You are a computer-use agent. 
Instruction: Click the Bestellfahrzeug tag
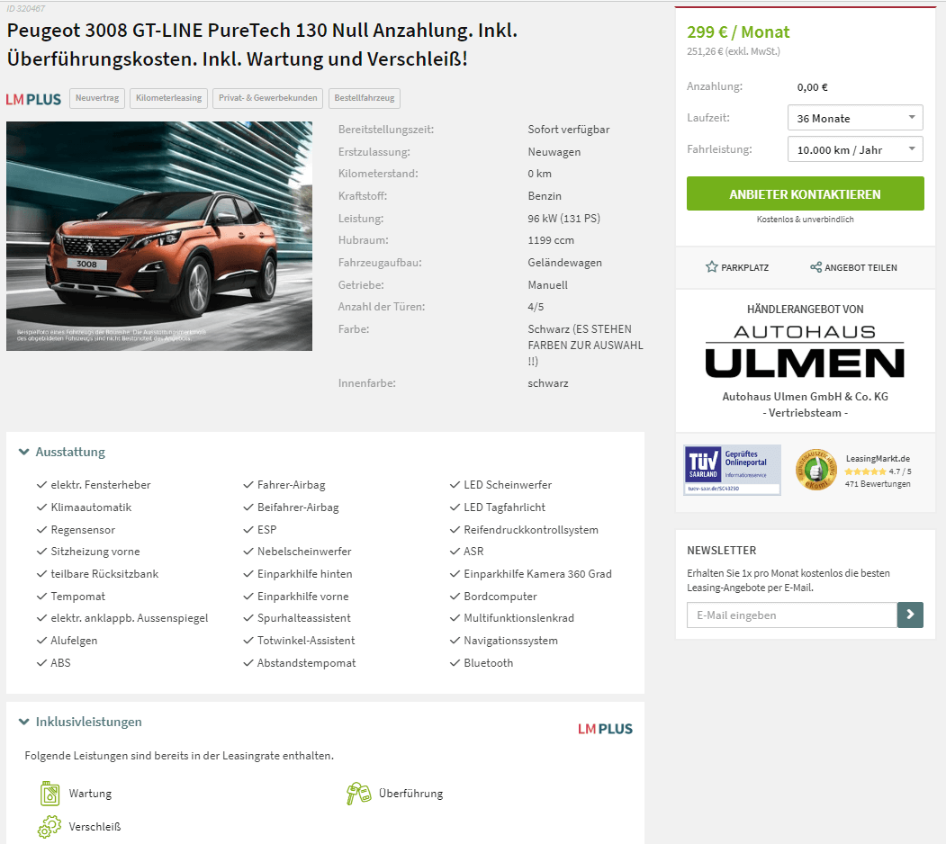pyautogui.click(x=365, y=98)
